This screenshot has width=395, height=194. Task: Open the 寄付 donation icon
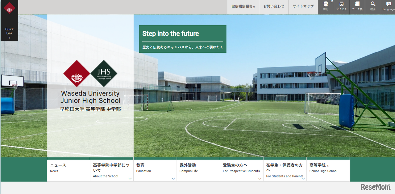pos(326,6)
